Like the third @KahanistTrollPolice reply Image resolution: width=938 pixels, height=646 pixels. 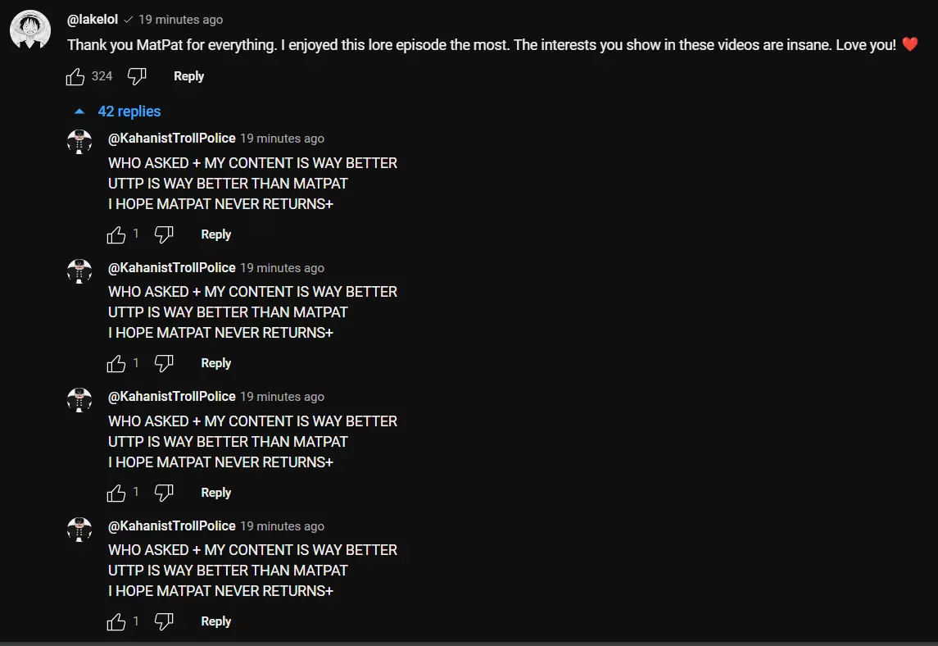(116, 493)
